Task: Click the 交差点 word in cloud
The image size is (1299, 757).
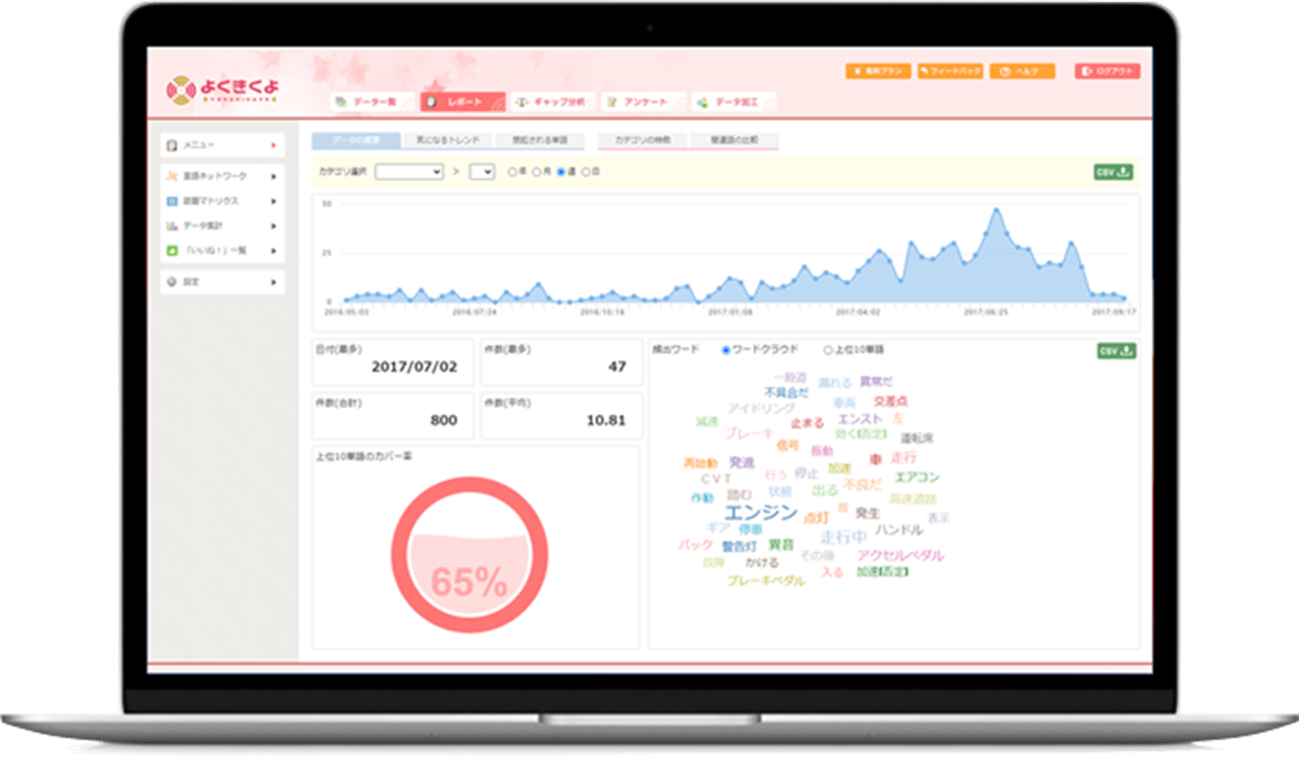Action: [890, 400]
